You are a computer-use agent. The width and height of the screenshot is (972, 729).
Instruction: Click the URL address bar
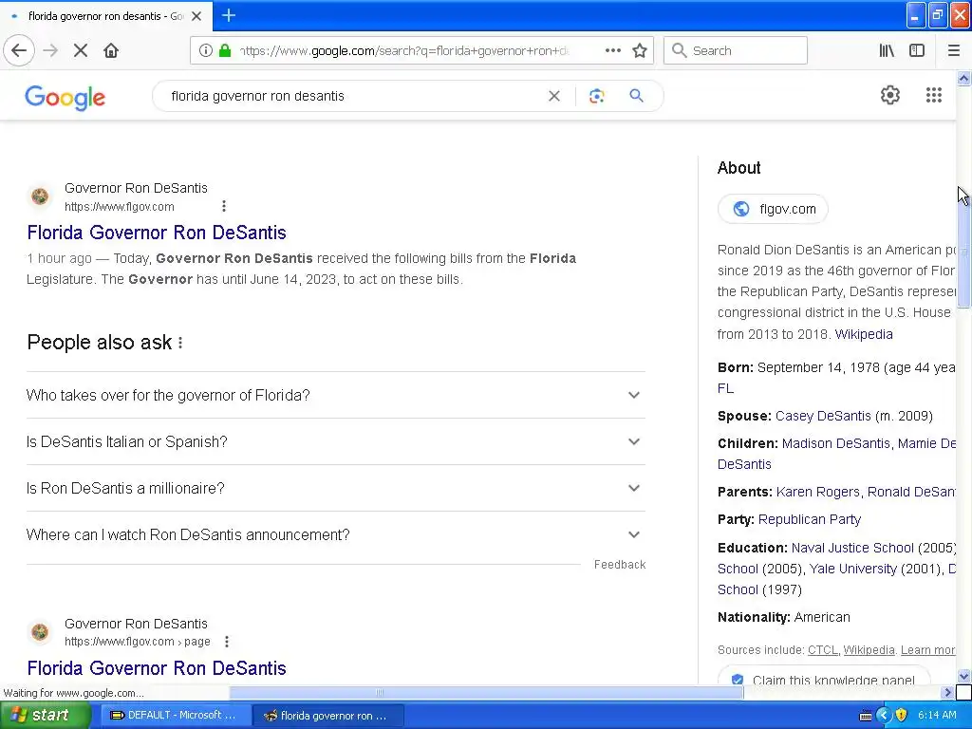[402, 51]
